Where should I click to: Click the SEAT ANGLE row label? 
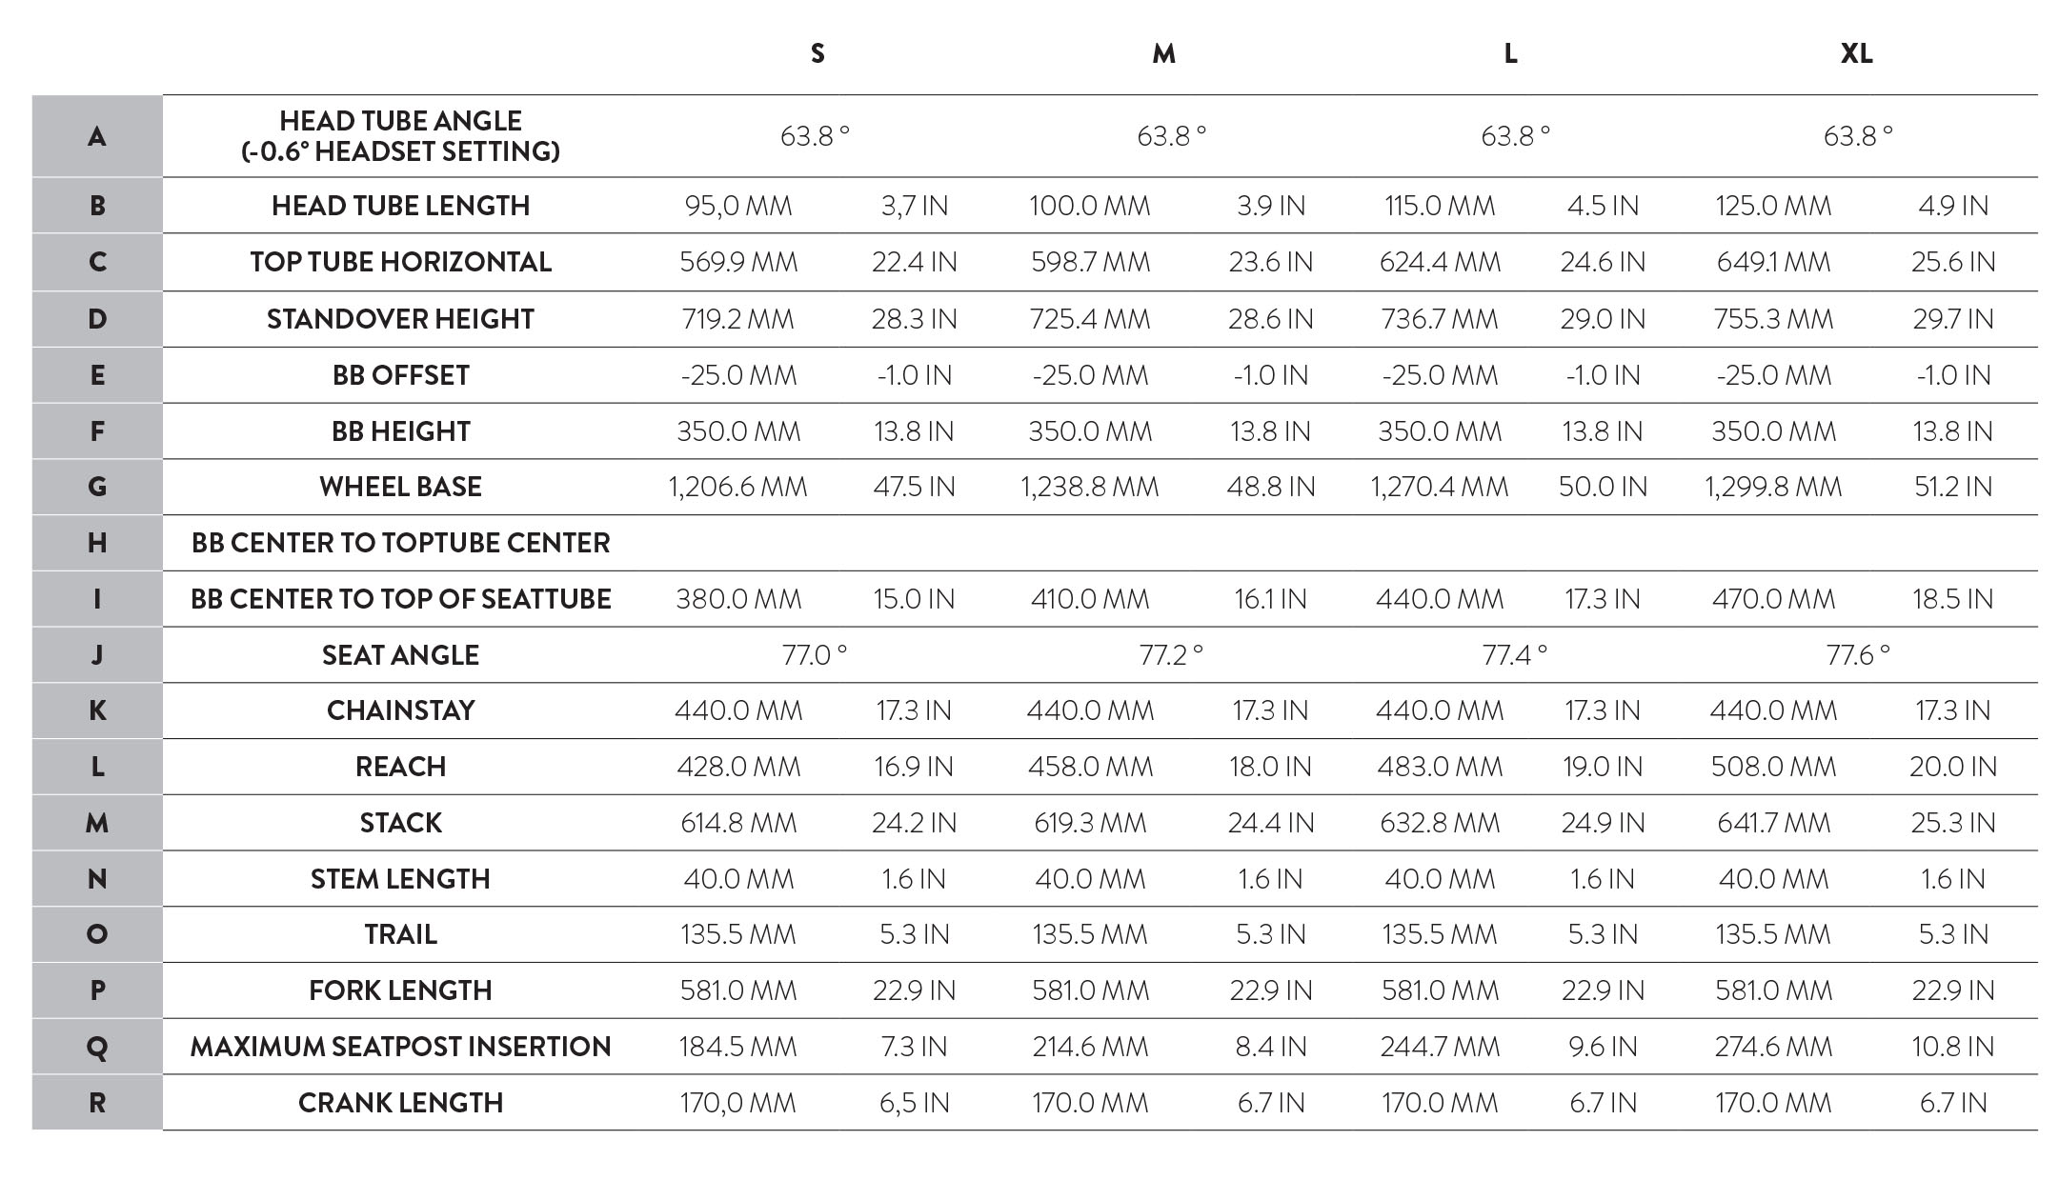[400, 655]
